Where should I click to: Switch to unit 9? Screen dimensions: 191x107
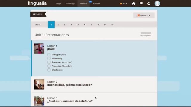[x=105, y=24]
